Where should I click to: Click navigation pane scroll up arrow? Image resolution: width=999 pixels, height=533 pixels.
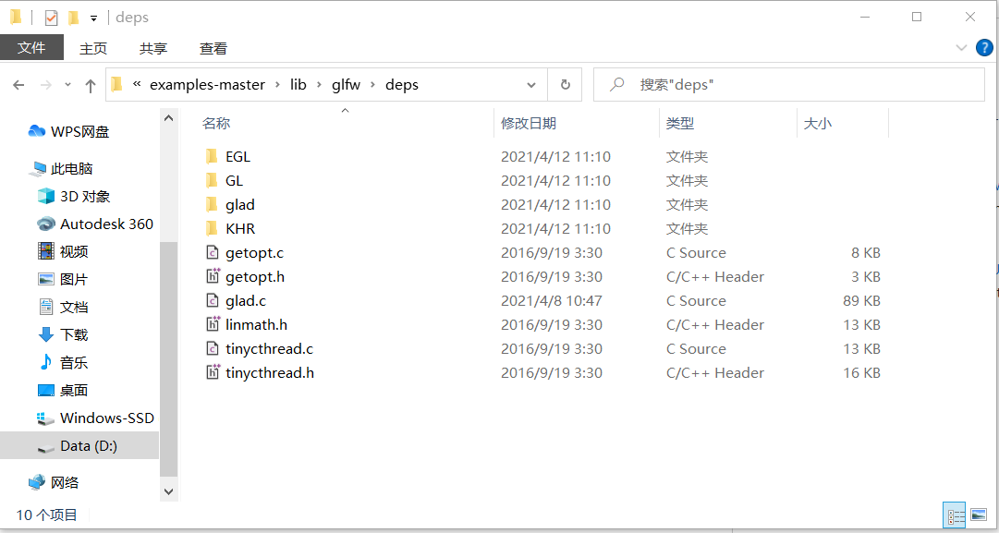coord(168,118)
